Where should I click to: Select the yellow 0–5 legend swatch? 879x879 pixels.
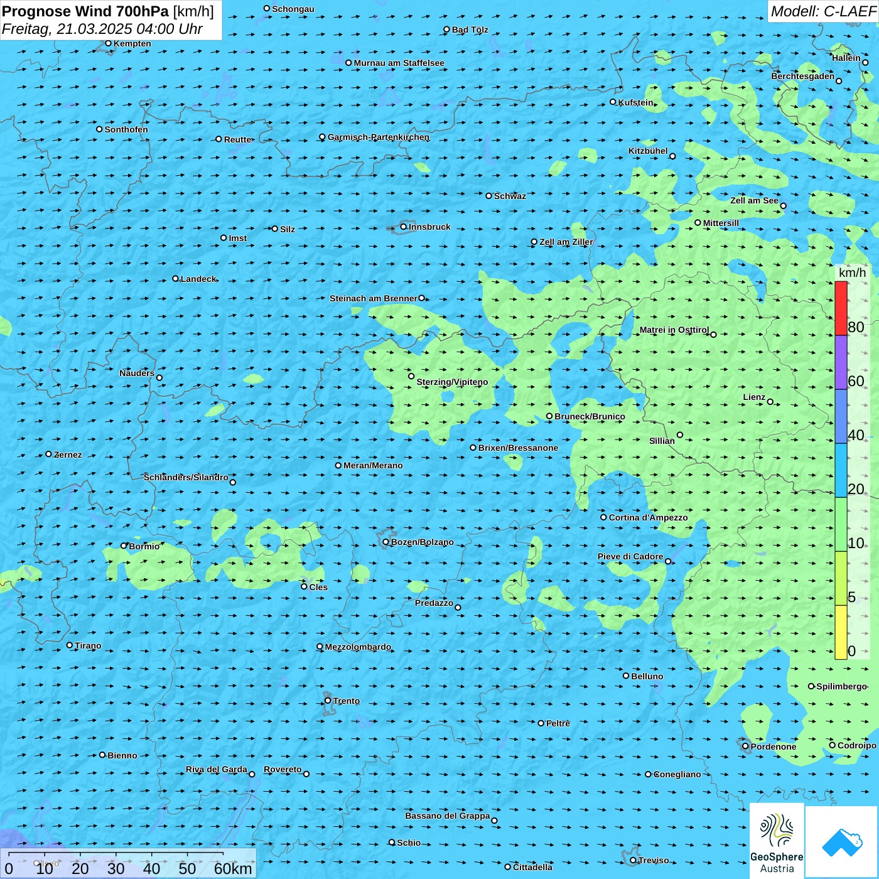(x=841, y=632)
